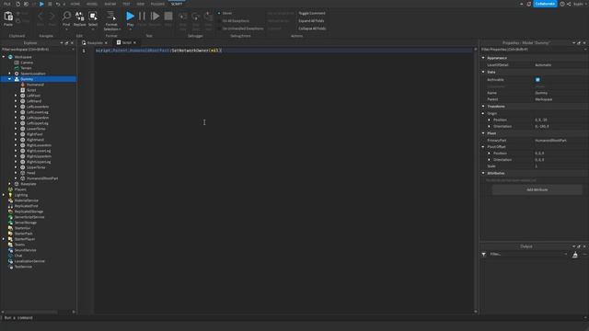This screenshot has height=331, width=589.
Task: Click the quick-access stop icon in title bar
Action: tap(50, 4)
